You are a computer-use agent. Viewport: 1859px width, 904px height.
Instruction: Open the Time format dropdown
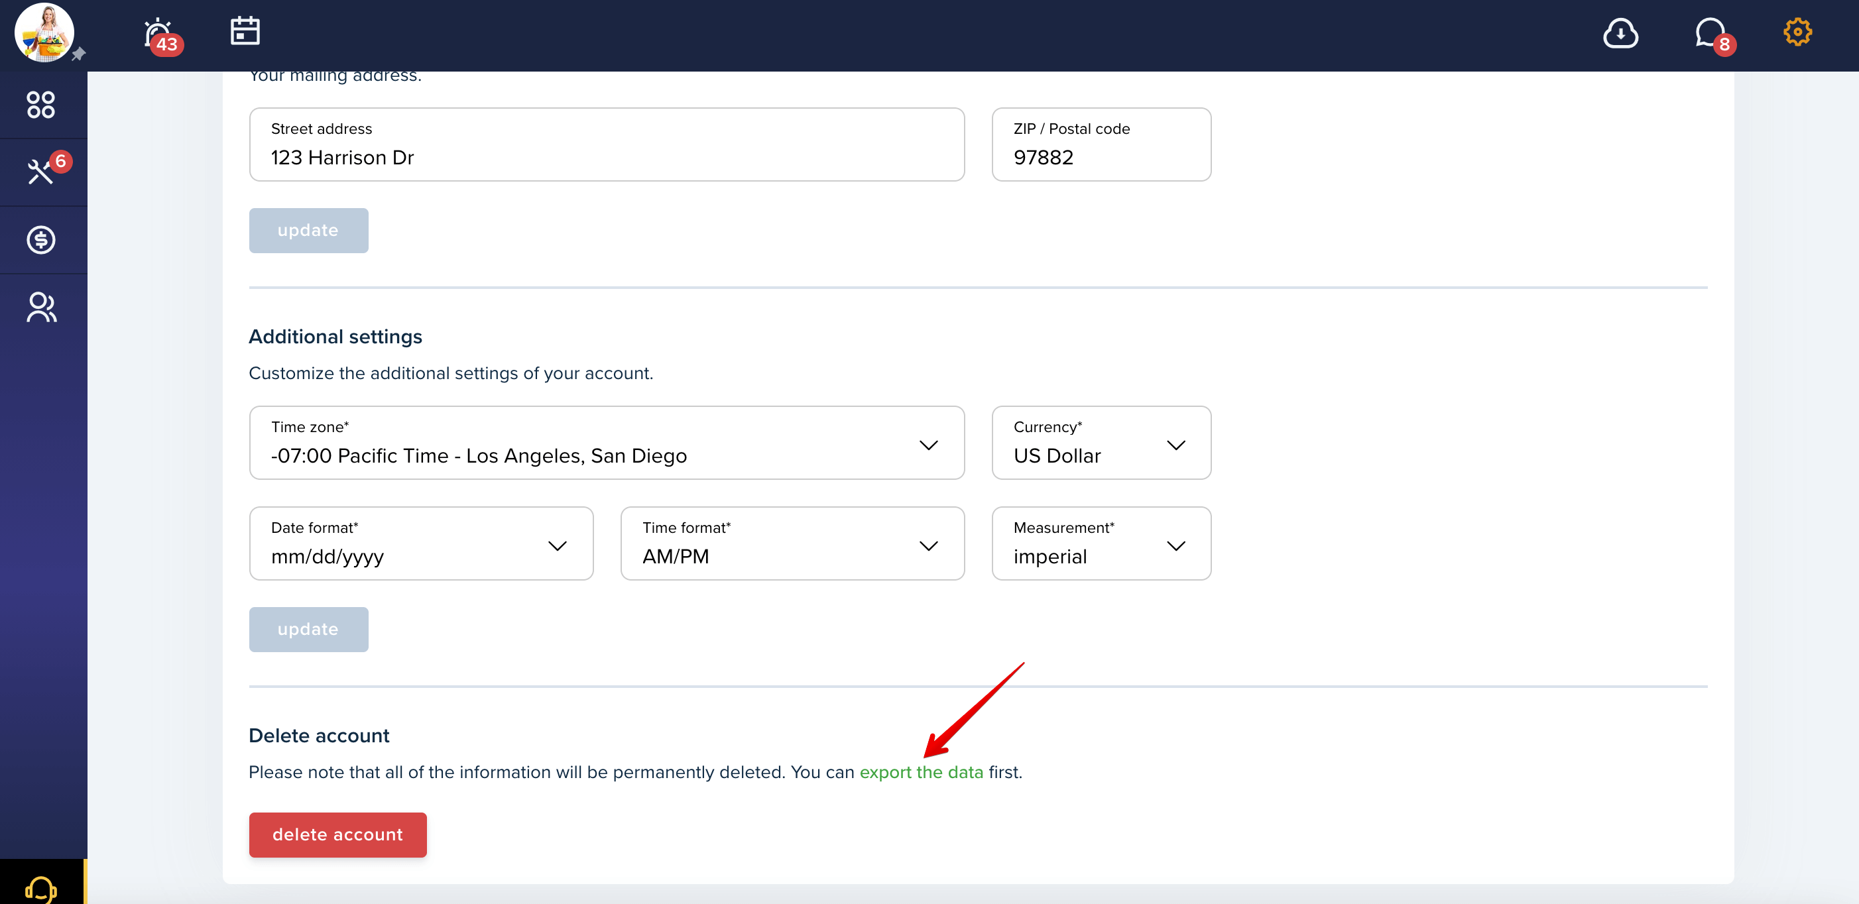tap(792, 543)
